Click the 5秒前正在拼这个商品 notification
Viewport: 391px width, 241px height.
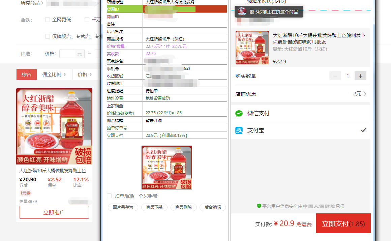[x=269, y=12]
